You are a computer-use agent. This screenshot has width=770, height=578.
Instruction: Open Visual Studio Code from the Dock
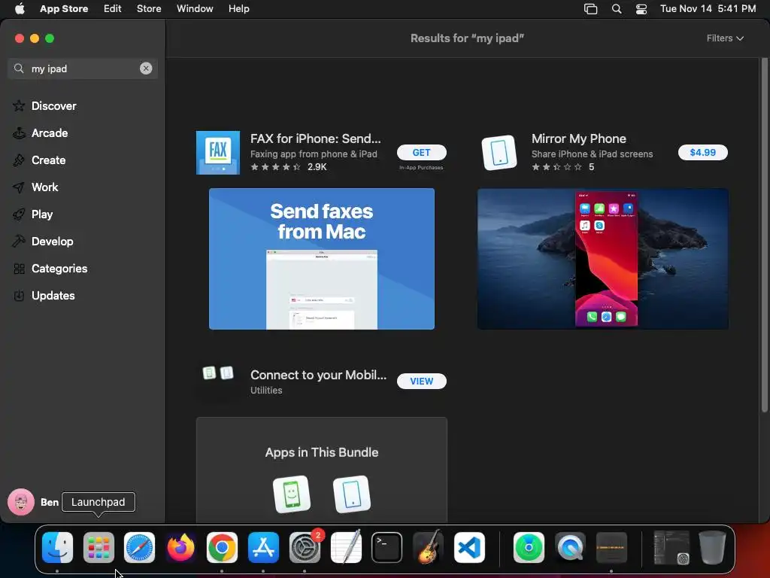click(x=469, y=548)
